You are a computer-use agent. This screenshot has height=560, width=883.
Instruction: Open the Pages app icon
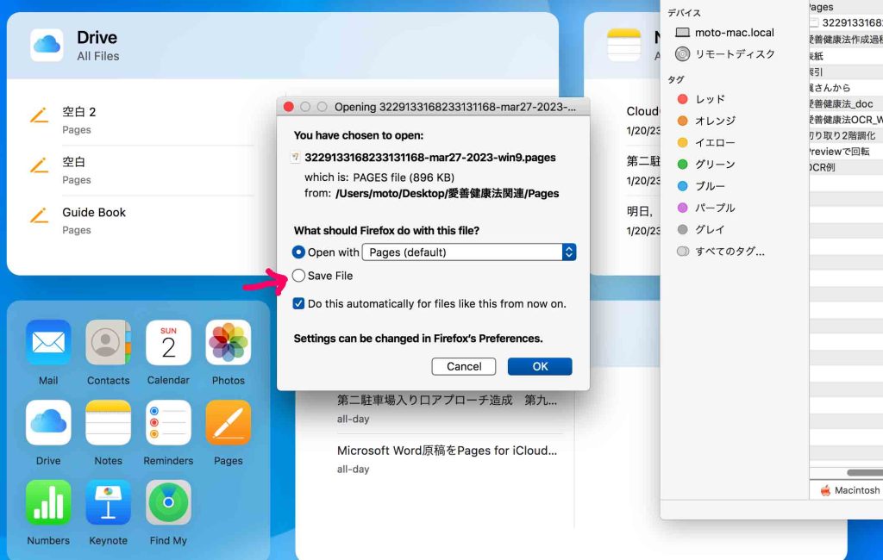click(228, 422)
